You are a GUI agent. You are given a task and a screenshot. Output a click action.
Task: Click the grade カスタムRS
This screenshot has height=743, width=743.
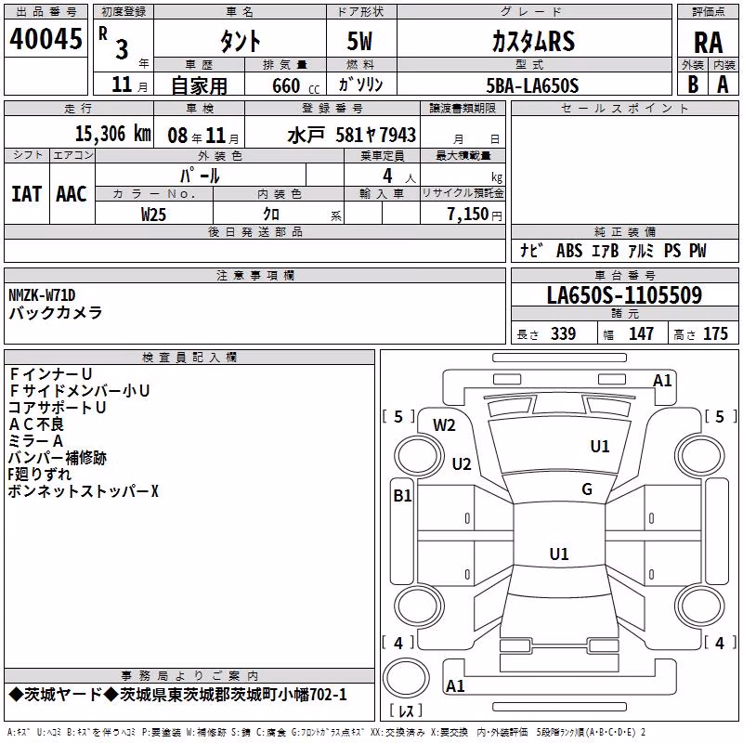[x=533, y=41]
